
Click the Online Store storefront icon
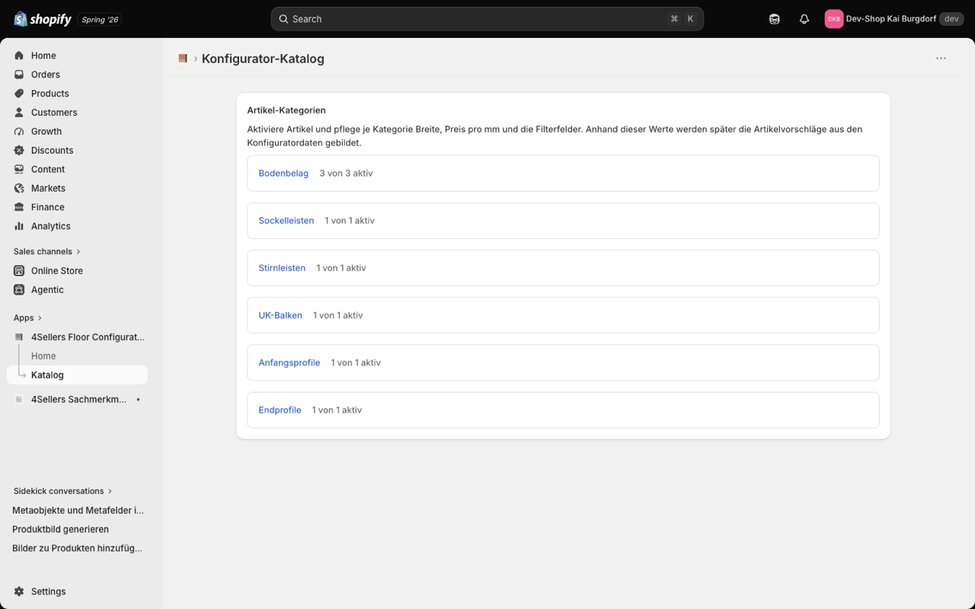(19, 271)
